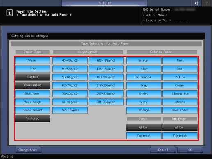Open the UTILITY tab

coord(105,3)
